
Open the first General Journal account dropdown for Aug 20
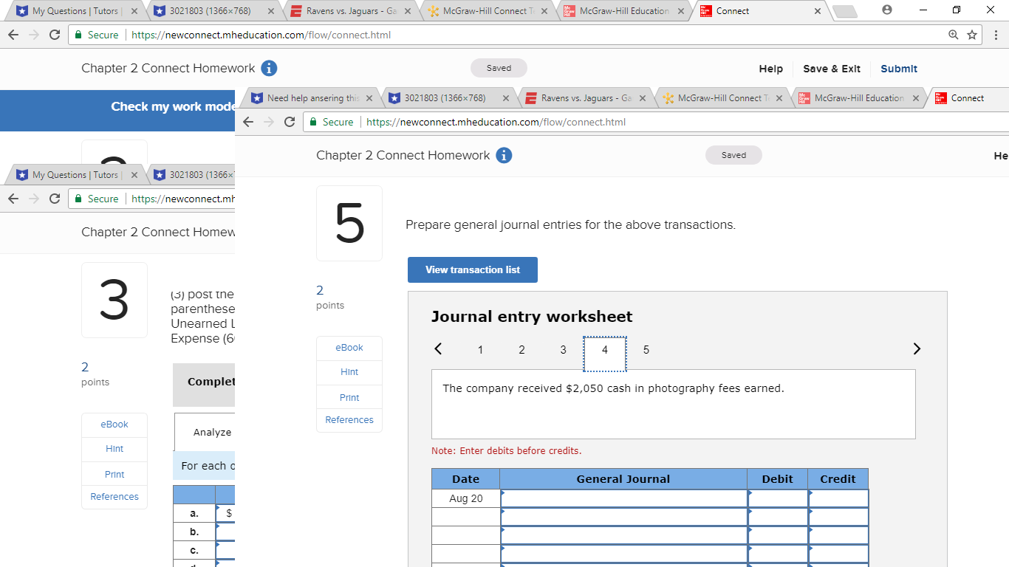[623, 498]
